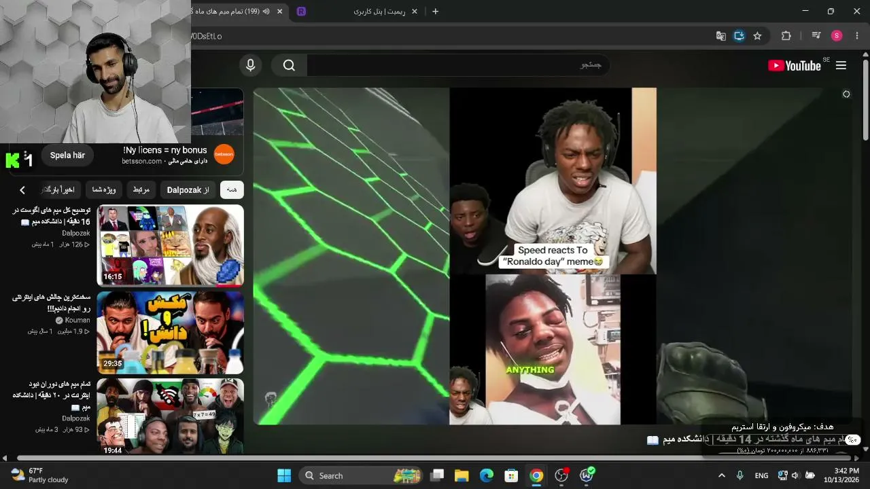Select the ویژه شما filter chip

point(104,189)
